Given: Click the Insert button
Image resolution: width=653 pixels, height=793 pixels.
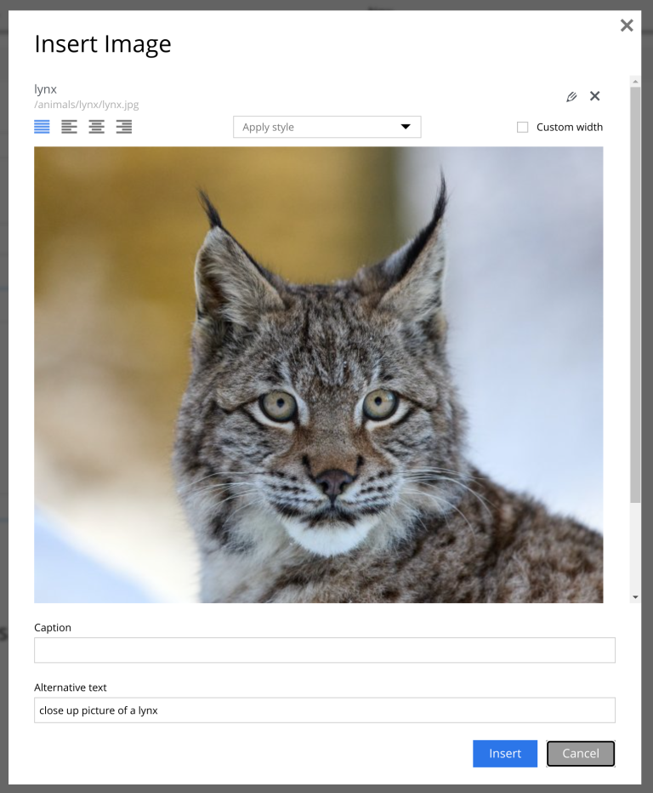Looking at the screenshot, I should pos(505,754).
